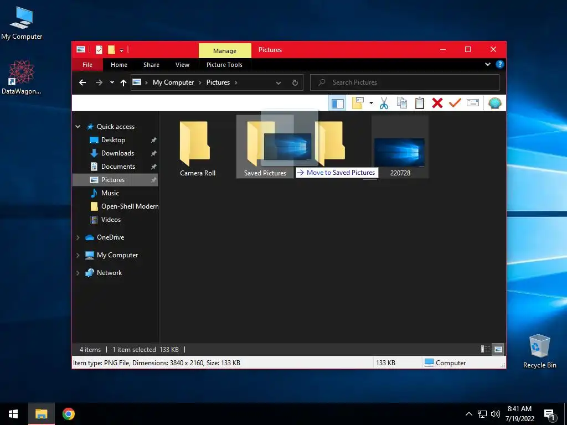Click the Cut scissors icon

point(384,103)
